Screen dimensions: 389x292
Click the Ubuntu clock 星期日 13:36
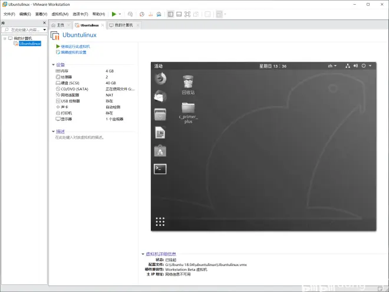click(273, 66)
